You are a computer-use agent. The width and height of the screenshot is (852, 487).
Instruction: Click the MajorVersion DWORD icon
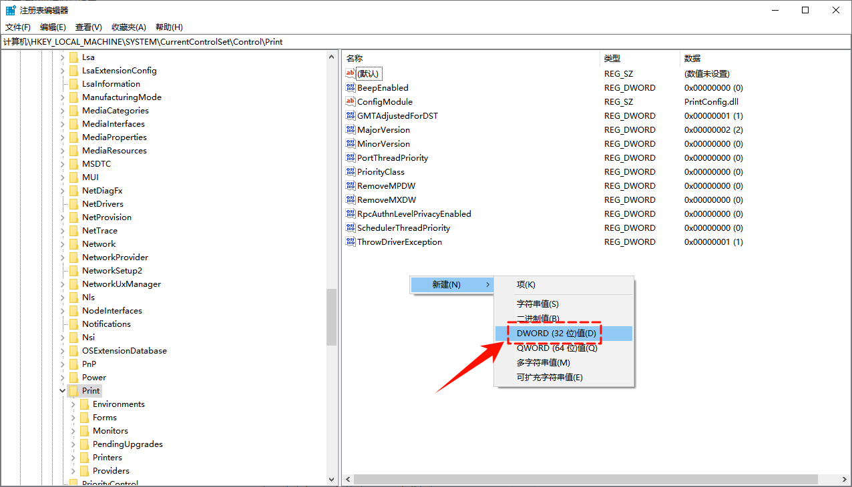(x=350, y=129)
